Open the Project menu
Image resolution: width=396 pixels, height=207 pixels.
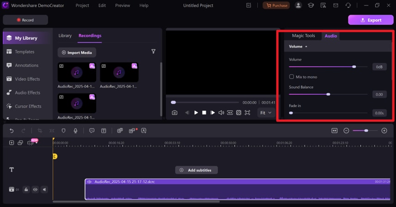pos(82,5)
